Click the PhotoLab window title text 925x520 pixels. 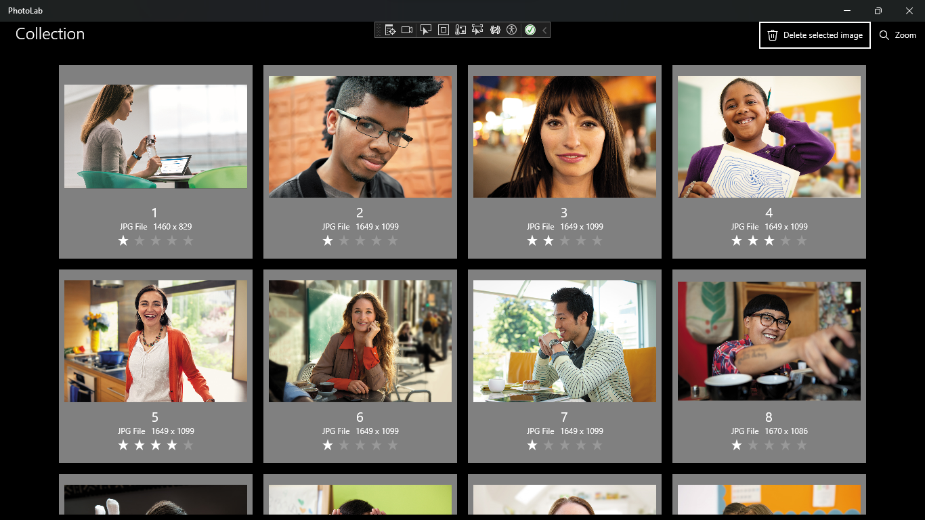click(26, 11)
